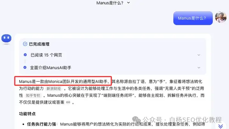Image resolution: width=229 pixels, height=129 pixels.
Task: Expand the 已阅读 15 个网页 chevron
Action: point(199,55)
